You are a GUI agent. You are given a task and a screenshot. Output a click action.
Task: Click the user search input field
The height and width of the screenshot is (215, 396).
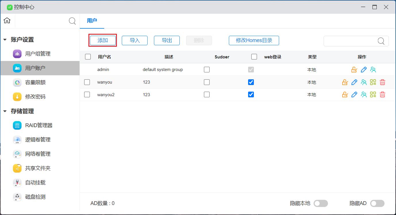point(350,41)
